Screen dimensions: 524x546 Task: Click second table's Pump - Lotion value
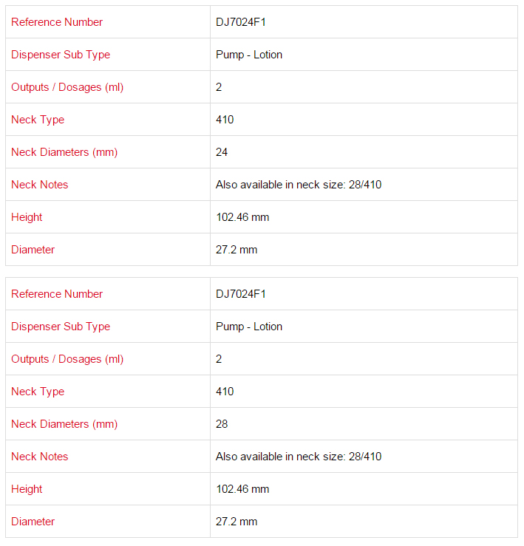249,327
